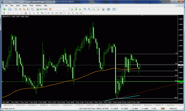Toggle Auto Scroll chart icon

94,9
